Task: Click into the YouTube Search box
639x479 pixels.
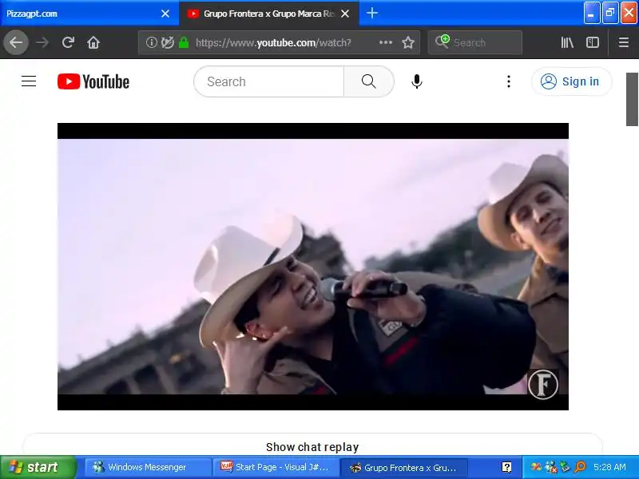Action: 269,81
